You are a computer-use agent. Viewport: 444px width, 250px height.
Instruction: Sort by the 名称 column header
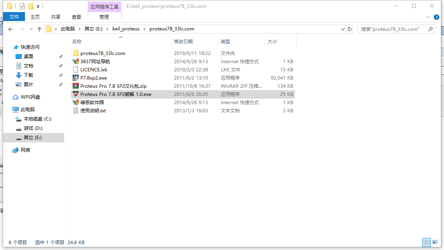77,42
